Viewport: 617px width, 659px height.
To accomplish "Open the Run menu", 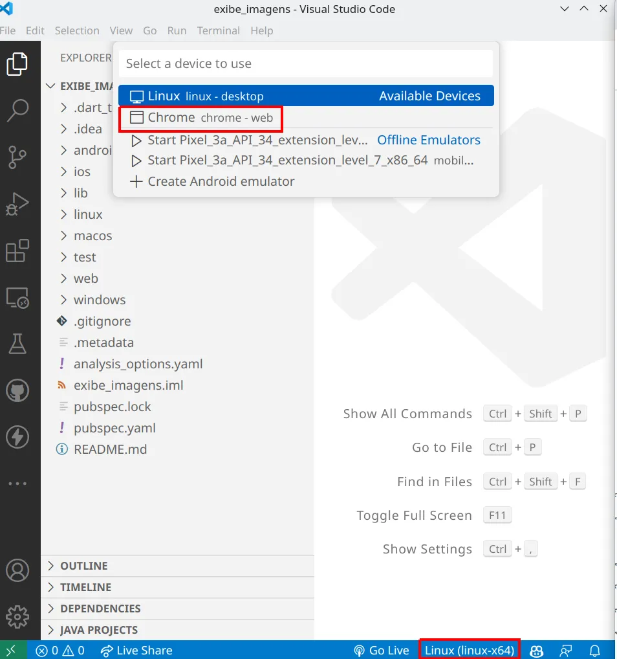I will [177, 30].
